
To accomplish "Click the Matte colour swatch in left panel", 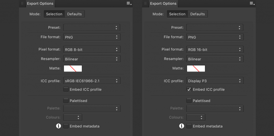I will click(x=73, y=68).
